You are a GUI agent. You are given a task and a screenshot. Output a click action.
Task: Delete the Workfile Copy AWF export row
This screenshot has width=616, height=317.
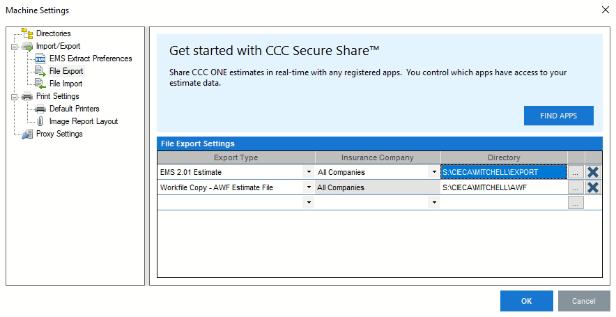593,187
